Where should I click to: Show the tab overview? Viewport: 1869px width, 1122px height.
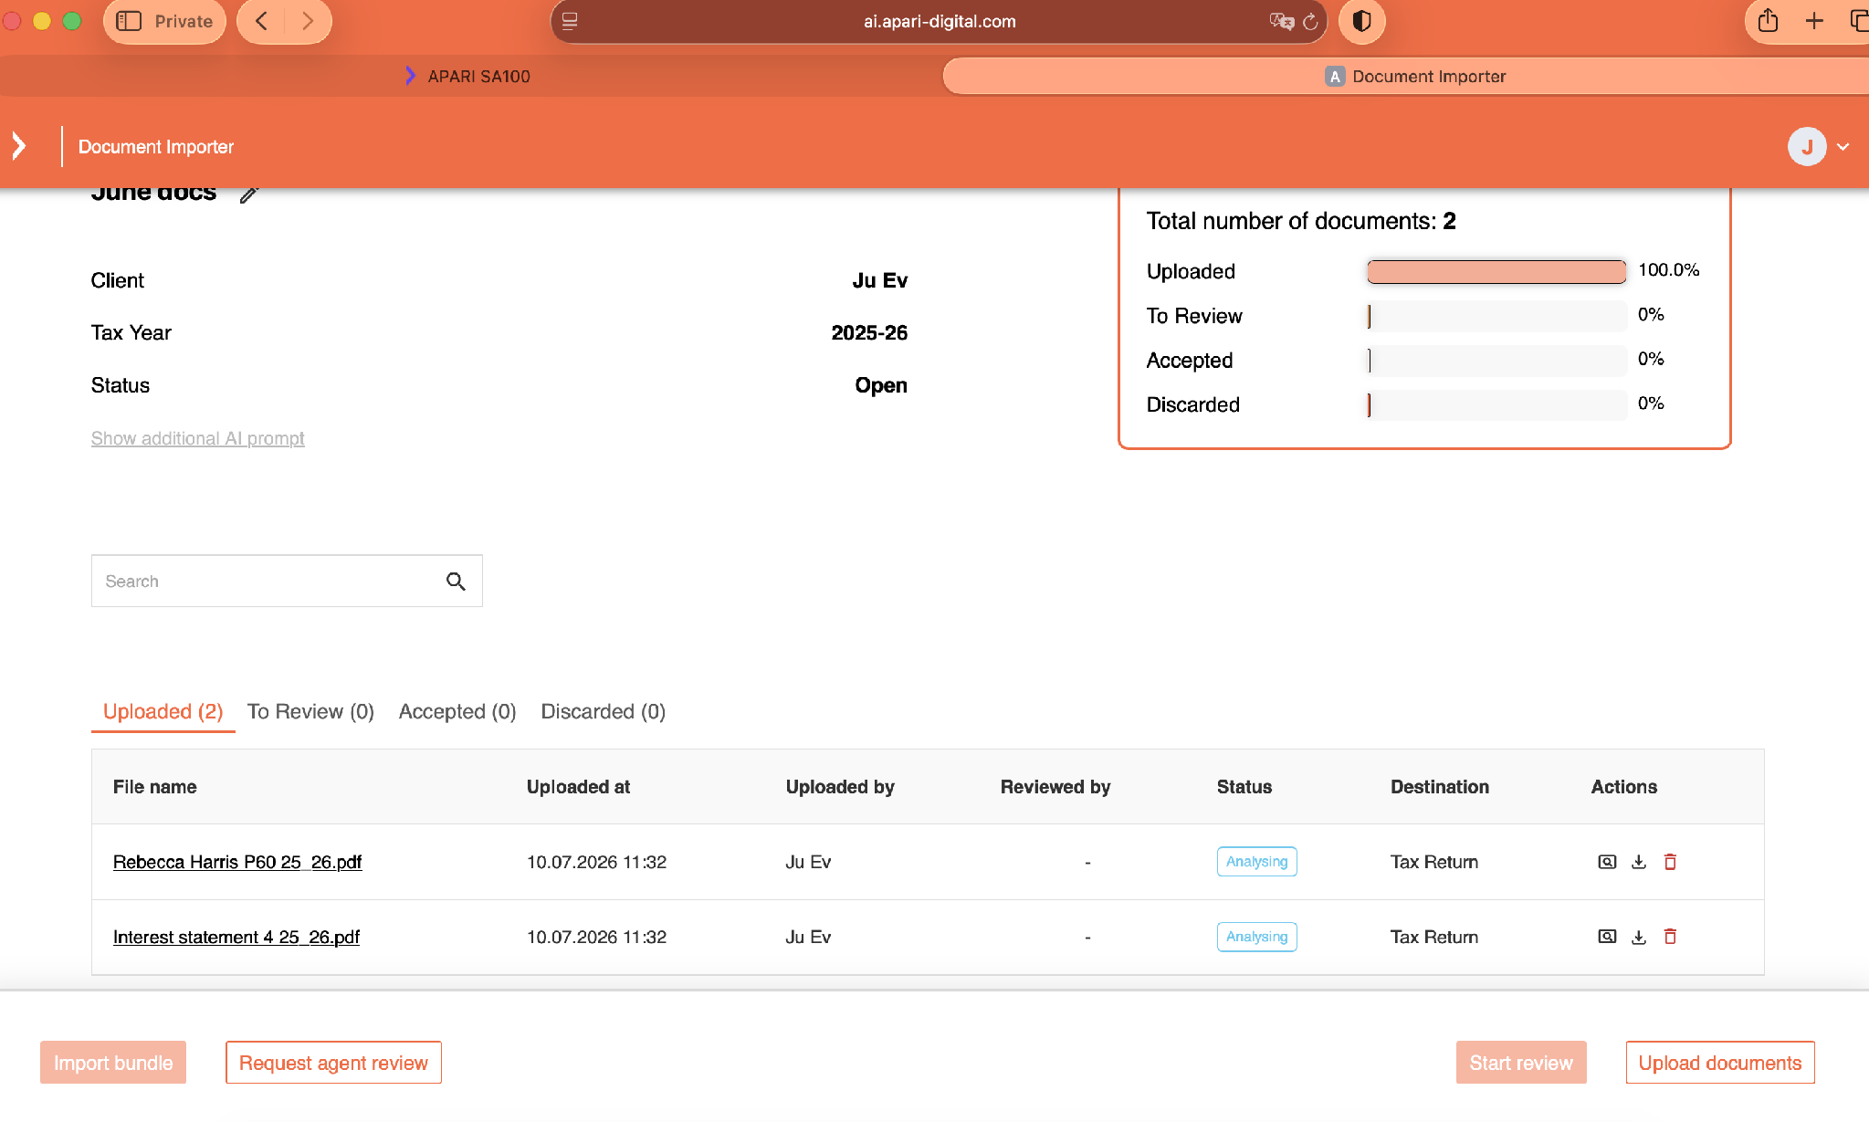(1859, 21)
